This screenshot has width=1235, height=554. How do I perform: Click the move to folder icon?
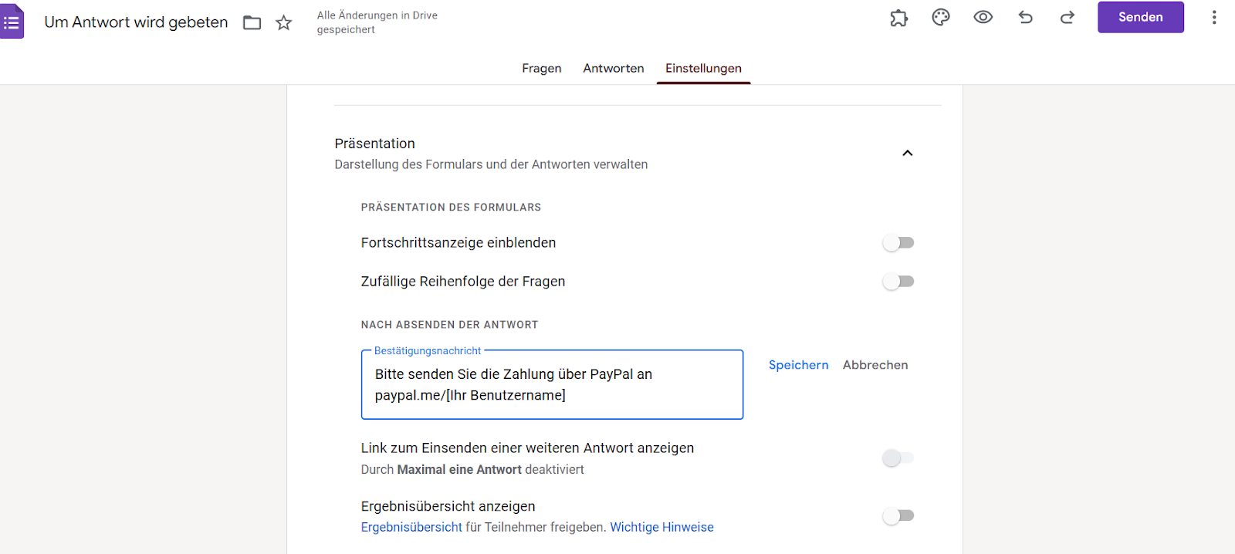coord(252,22)
